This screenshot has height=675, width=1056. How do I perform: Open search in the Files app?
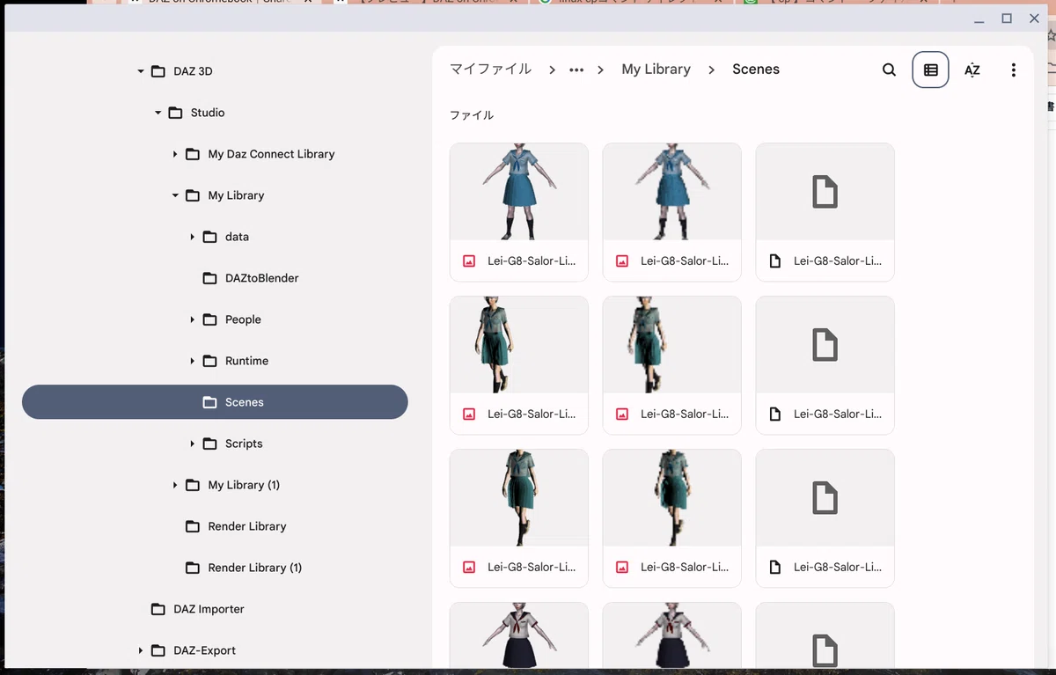pyautogui.click(x=889, y=70)
